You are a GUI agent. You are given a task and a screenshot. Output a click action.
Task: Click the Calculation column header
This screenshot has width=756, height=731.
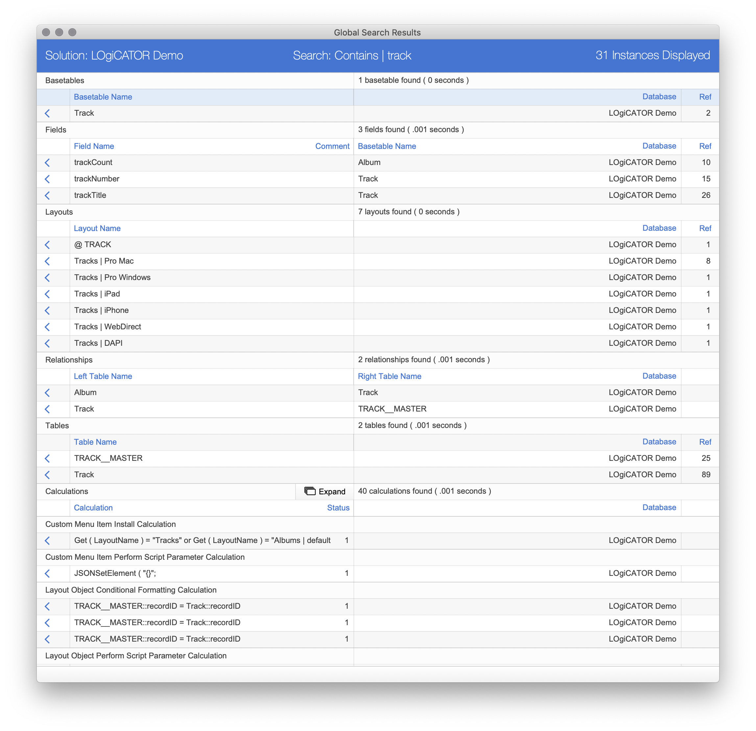pyautogui.click(x=93, y=507)
